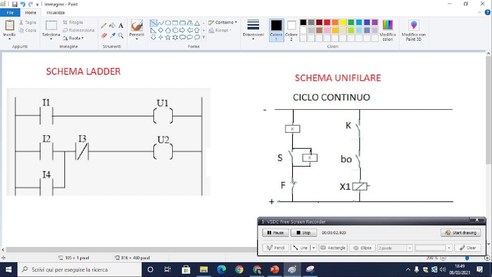Open Microsoft Edge from the taskbar

pos(221,269)
